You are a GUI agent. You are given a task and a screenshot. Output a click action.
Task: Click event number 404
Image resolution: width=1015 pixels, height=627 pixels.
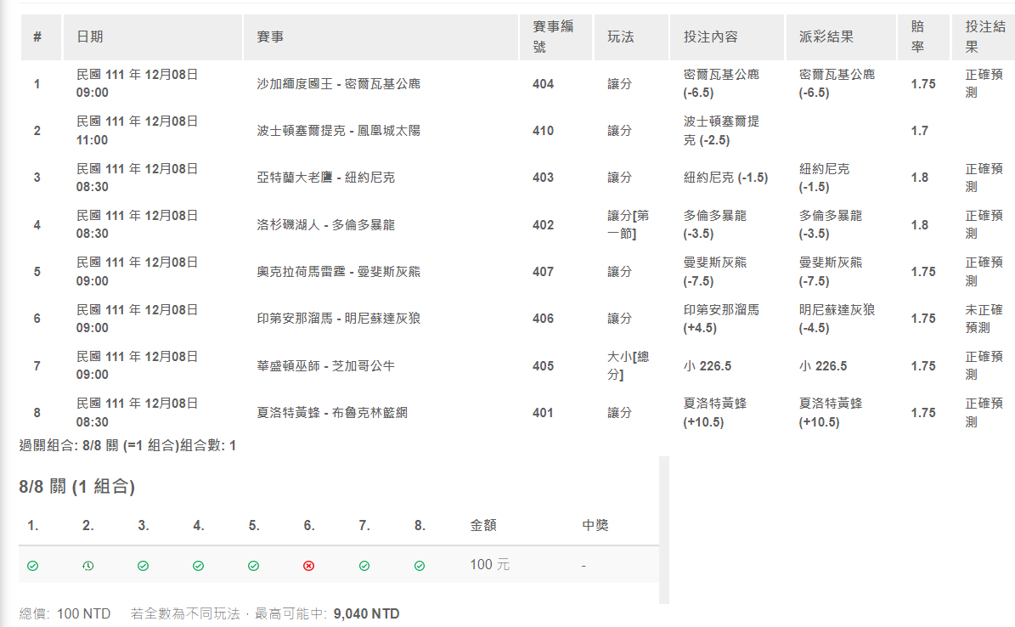coord(543,84)
